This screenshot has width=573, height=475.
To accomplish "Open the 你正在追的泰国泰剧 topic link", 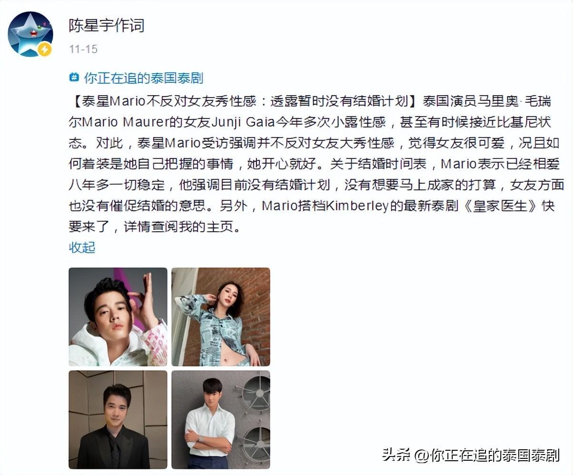I will tap(144, 78).
